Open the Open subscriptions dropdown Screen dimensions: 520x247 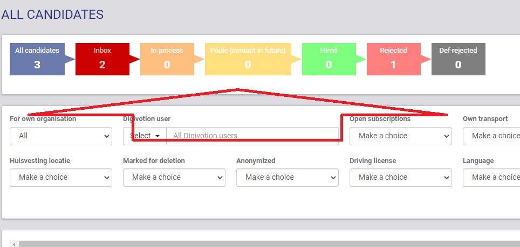click(x=400, y=136)
